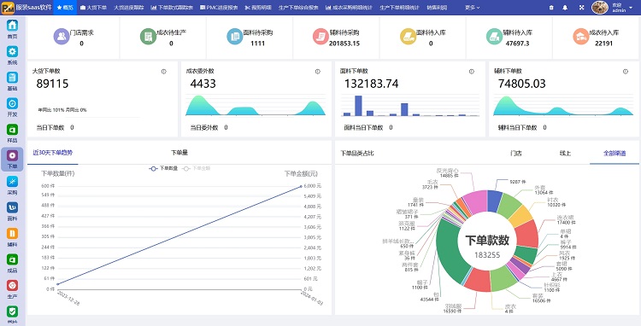
Task: Open the admin user dropdown arrow
Action: (x=631, y=8)
